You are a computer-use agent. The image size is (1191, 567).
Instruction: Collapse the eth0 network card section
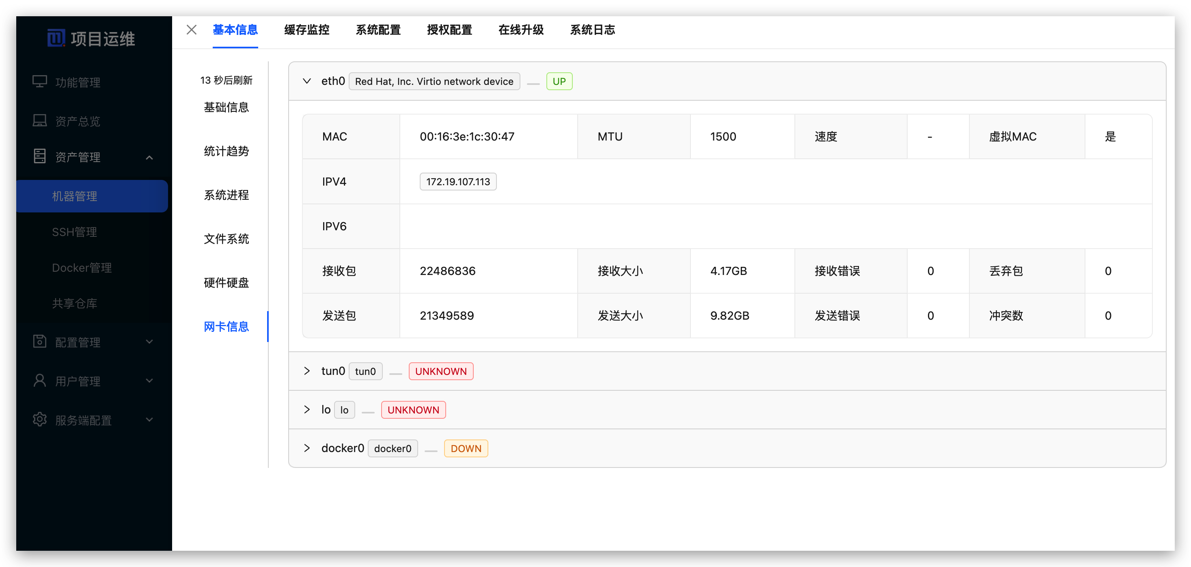306,81
